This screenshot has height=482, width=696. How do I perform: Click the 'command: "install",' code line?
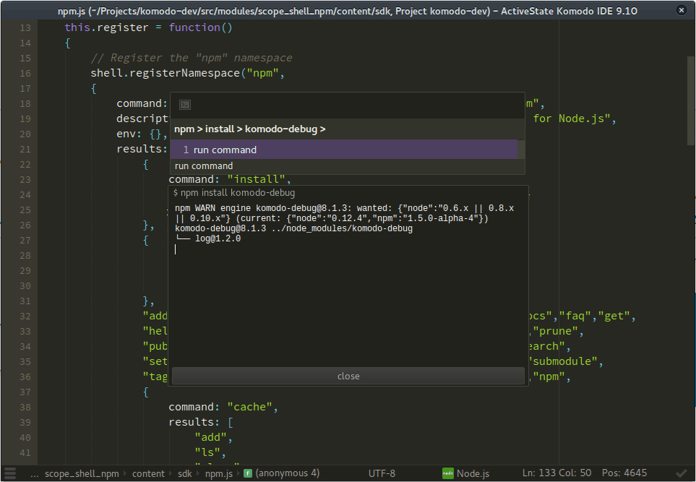230,179
